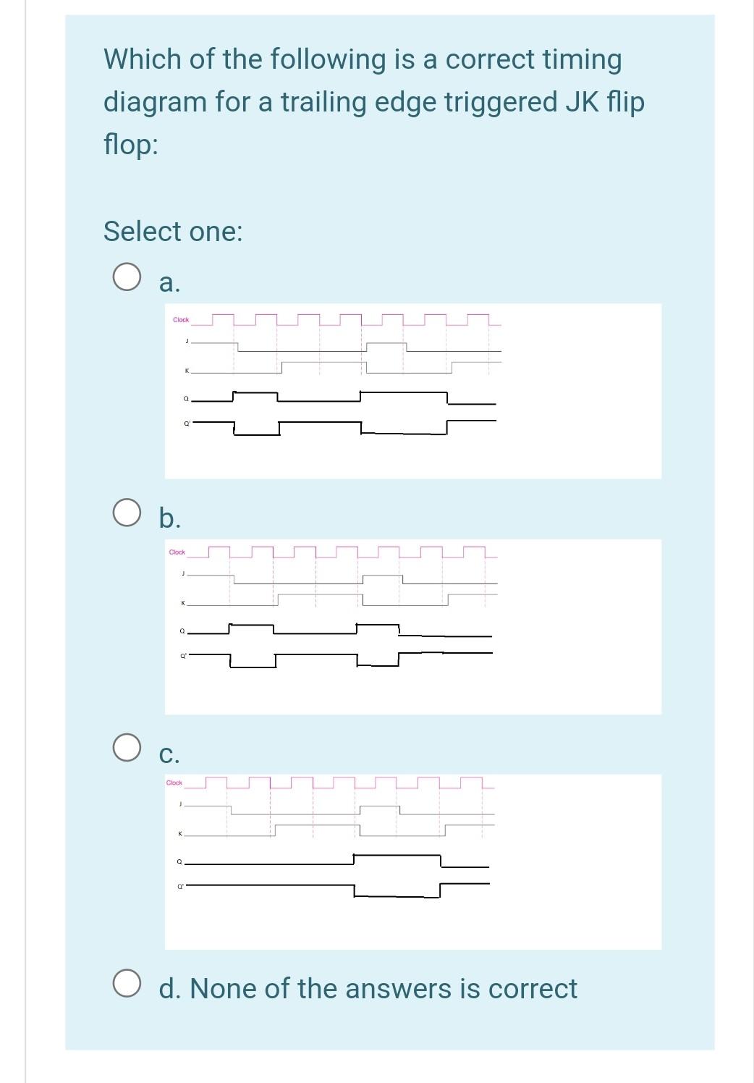The height and width of the screenshot is (1083, 754).
Task: Select radio button for option c
Action: click(126, 746)
